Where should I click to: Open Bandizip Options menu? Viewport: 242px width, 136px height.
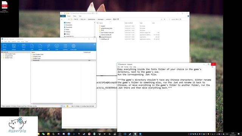coord(14,42)
